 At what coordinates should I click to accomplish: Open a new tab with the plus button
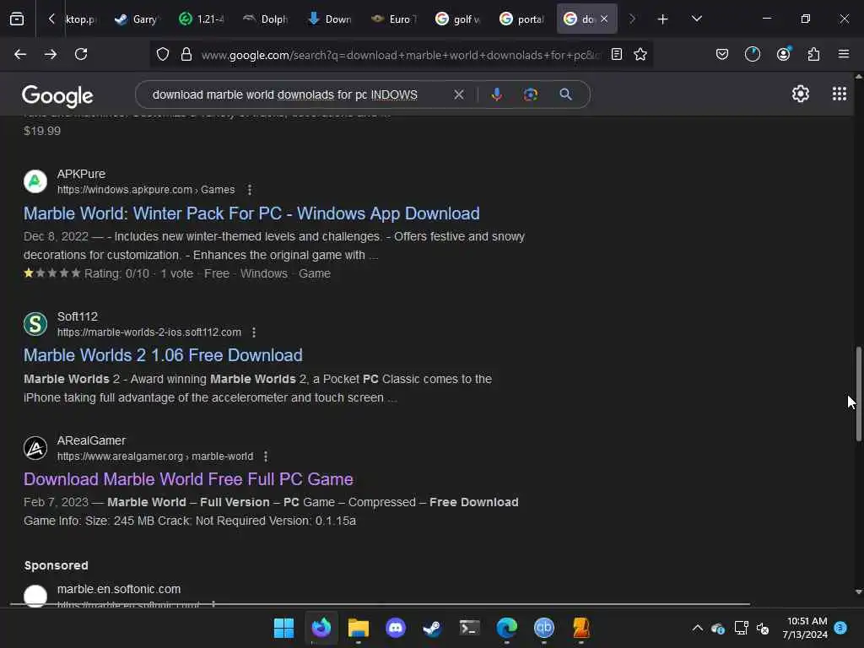click(663, 19)
